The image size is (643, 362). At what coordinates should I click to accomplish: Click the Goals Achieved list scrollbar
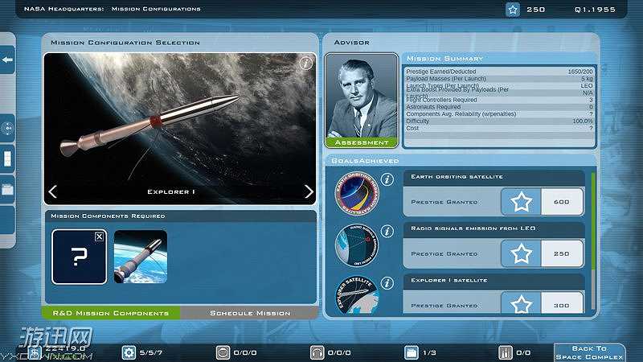[593, 242]
